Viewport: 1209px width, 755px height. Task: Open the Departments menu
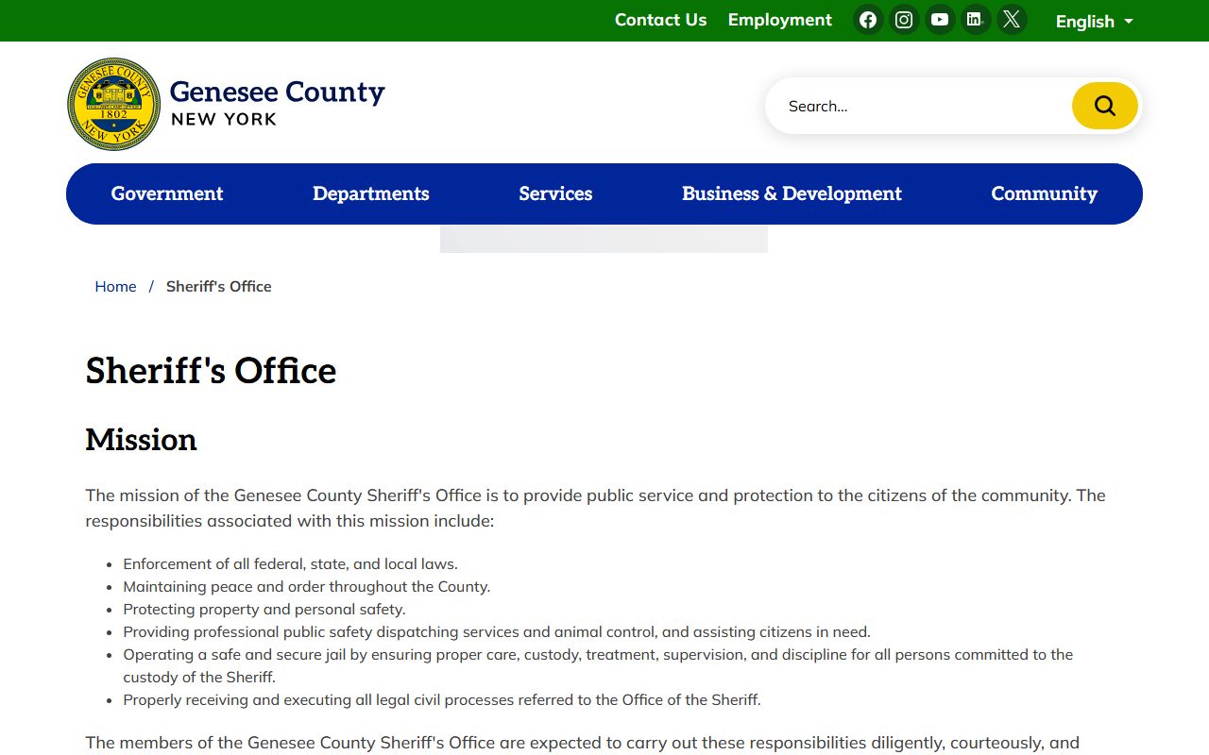371,193
